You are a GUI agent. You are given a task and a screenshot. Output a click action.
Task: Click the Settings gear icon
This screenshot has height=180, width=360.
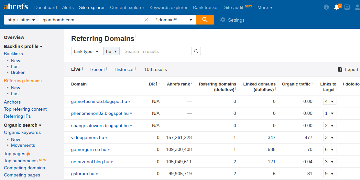(x=223, y=20)
